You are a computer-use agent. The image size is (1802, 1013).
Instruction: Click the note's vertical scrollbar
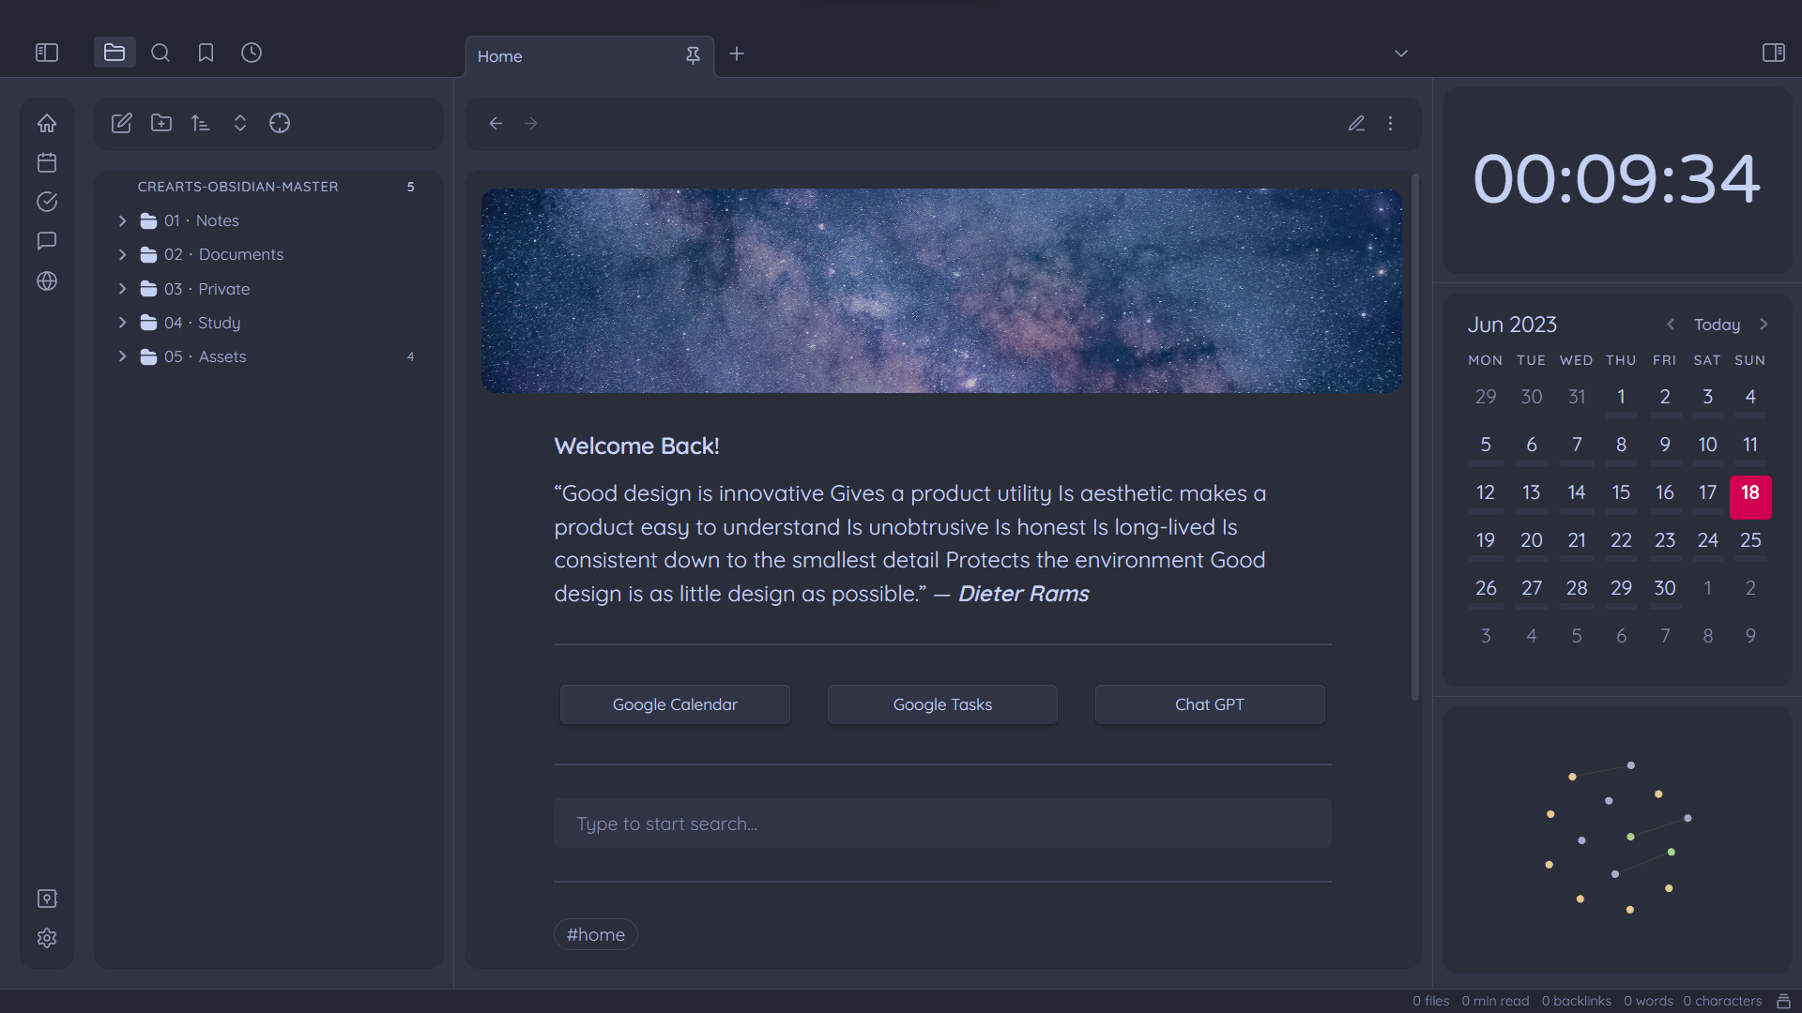point(1414,436)
